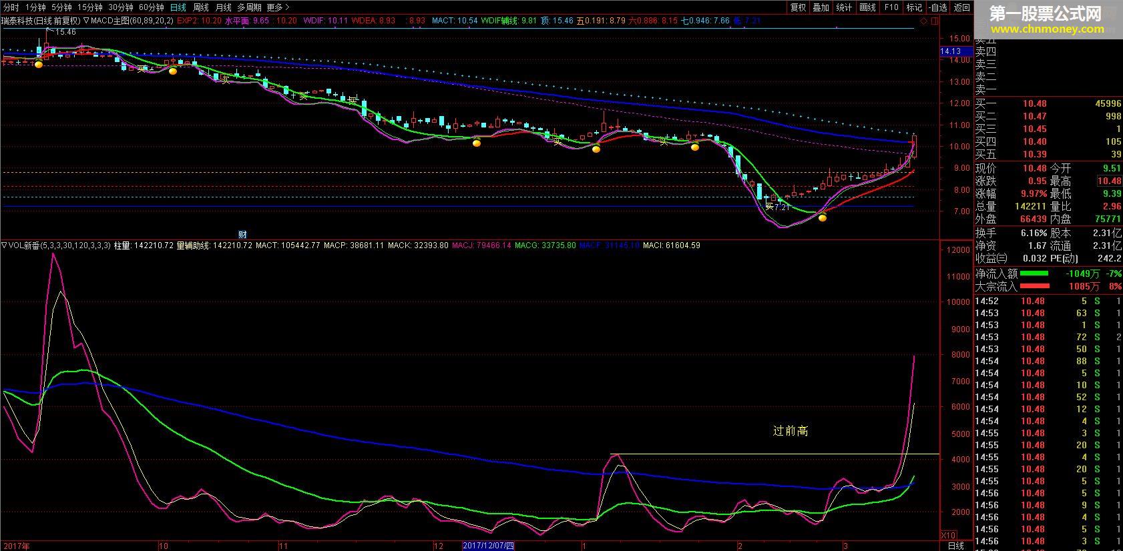Screen dimensions: 1123x551
Task: Click the 净流入额 value -1049万
Action: 1083,273
